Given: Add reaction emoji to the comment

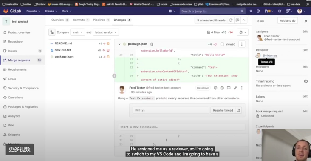Looking at the screenshot, I should pos(222,88).
